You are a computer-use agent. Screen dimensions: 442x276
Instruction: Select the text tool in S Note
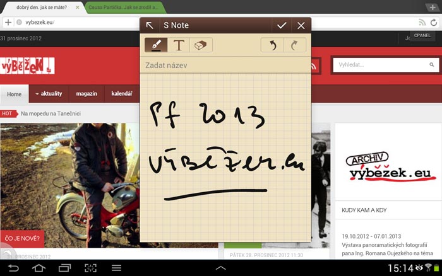click(x=179, y=45)
